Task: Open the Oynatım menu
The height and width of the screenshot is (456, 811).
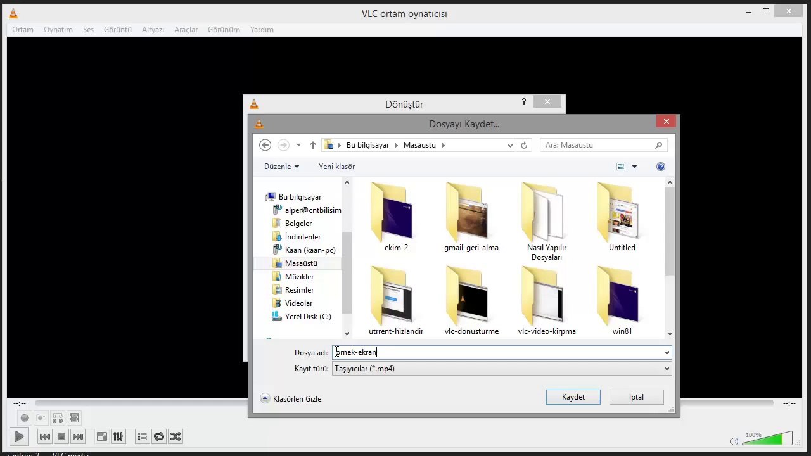Action: [58, 30]
